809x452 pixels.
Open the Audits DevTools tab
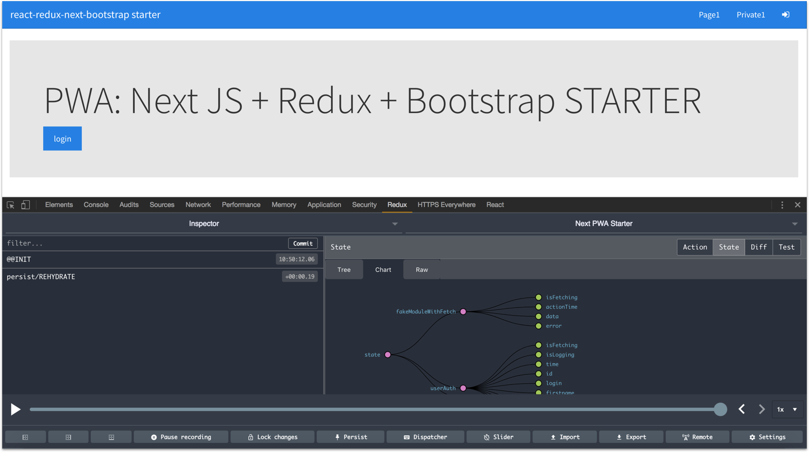click(129, 205)
